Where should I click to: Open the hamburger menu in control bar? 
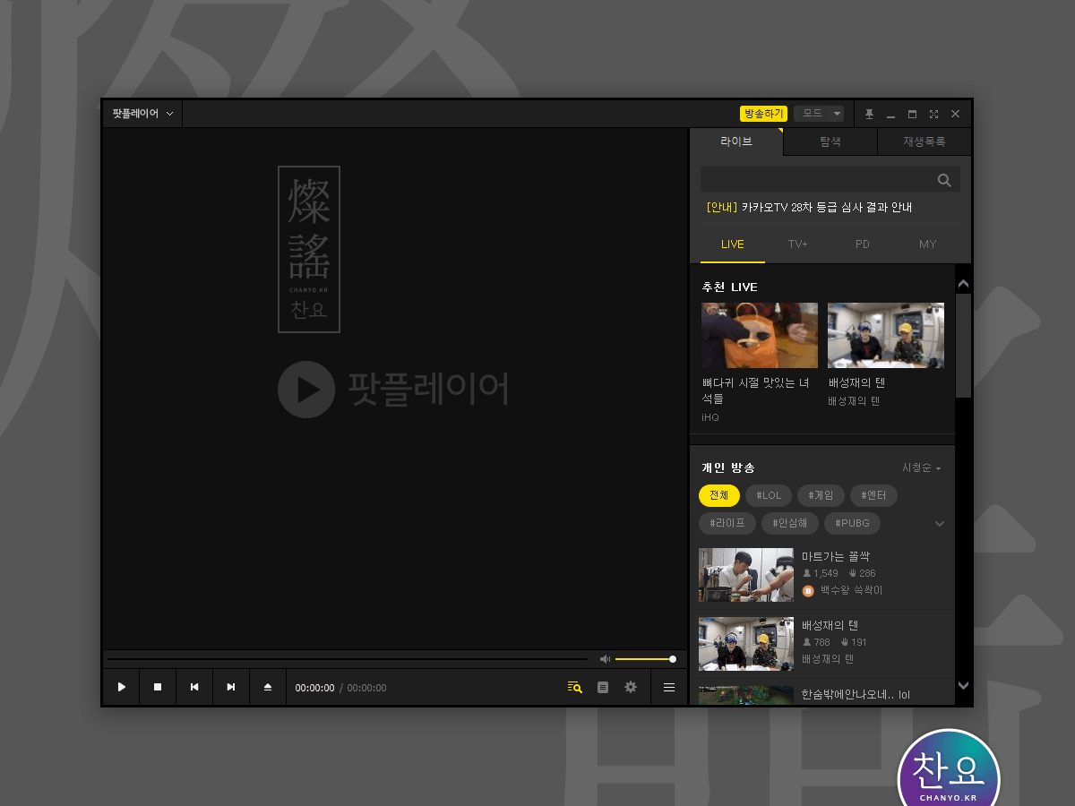[x=669, y=687]
